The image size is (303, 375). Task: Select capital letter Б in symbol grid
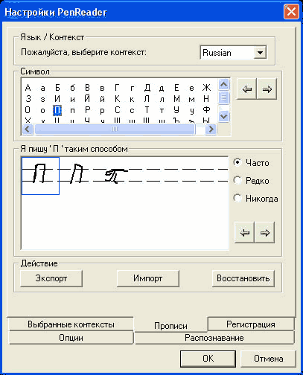coord(57,88)
